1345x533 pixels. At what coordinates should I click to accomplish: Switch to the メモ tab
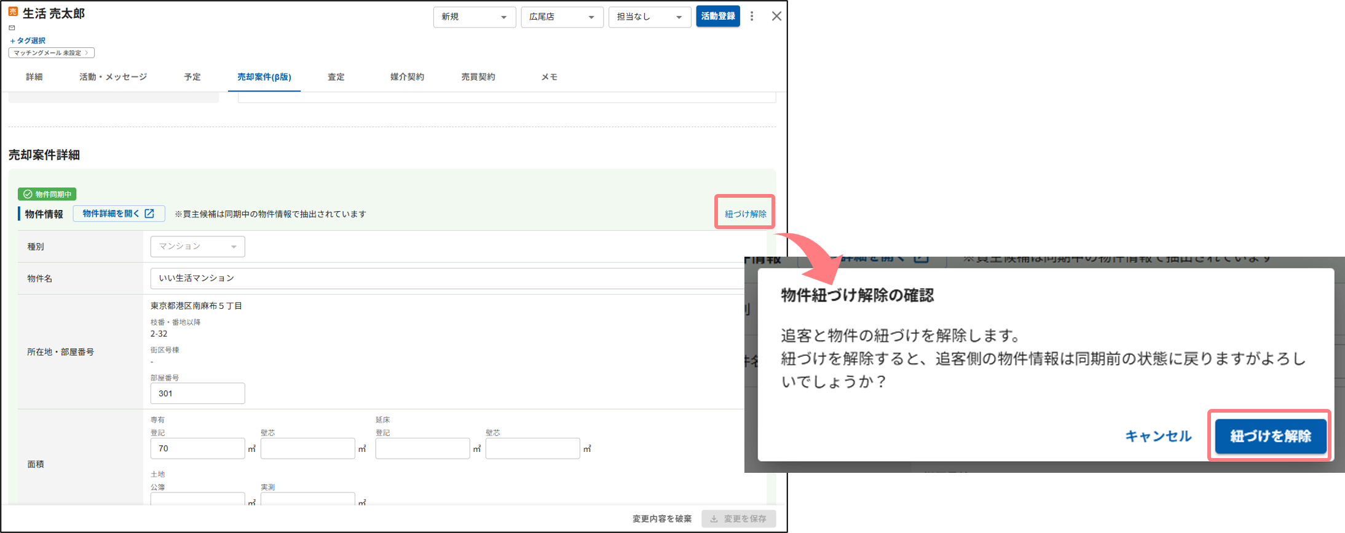point(550,77)
